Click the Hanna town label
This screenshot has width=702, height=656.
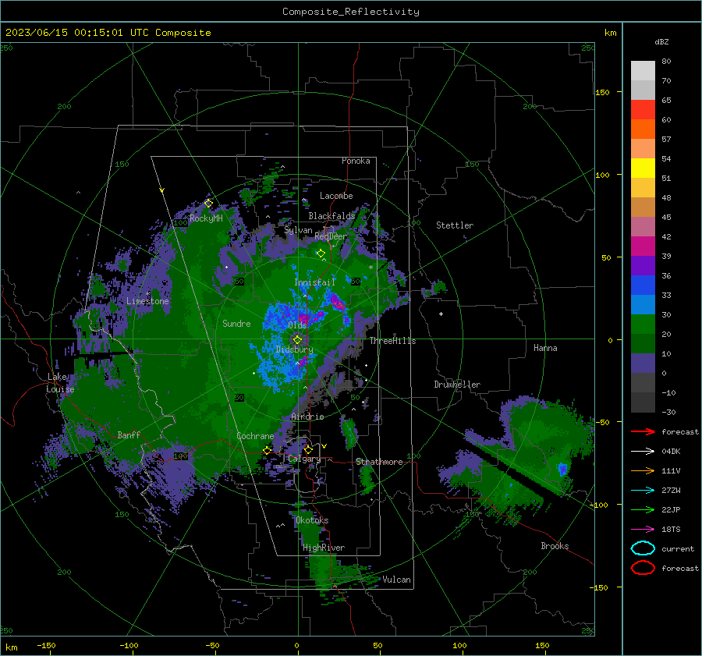click(x=545, y=348)
